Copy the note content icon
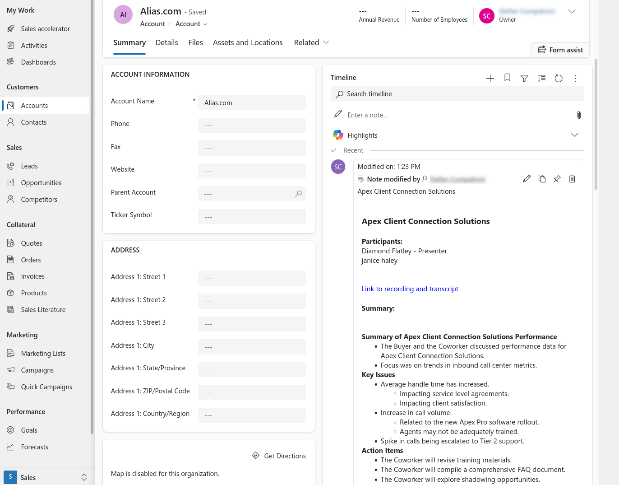Image resolution: width=619 pixels, height=485 pixels. pos(542,179)
